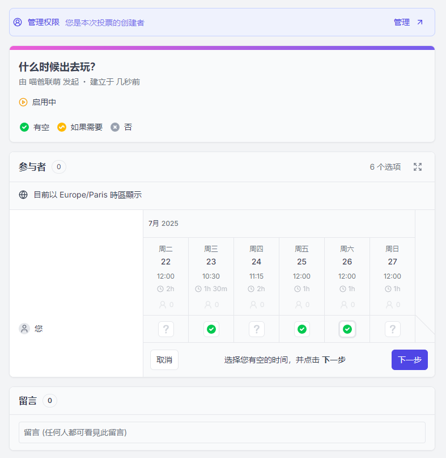
Task: Click the clock icon under 周日 27
Action: tap(388, 289)
